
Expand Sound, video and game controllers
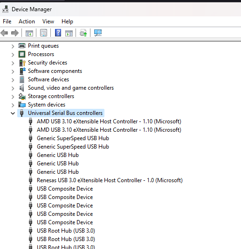[x=13, y=88]
